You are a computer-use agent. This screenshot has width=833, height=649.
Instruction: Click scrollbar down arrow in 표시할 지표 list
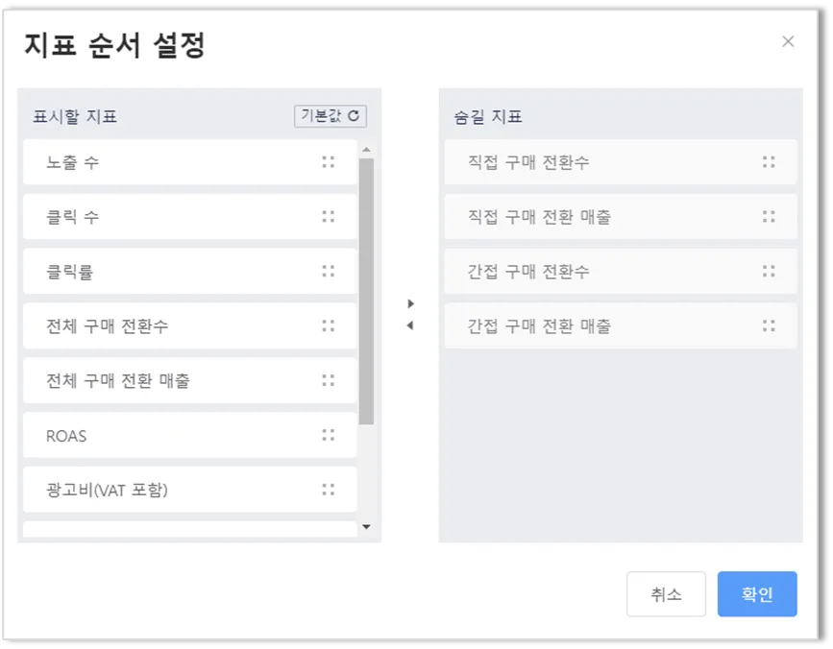click(366, 527)
